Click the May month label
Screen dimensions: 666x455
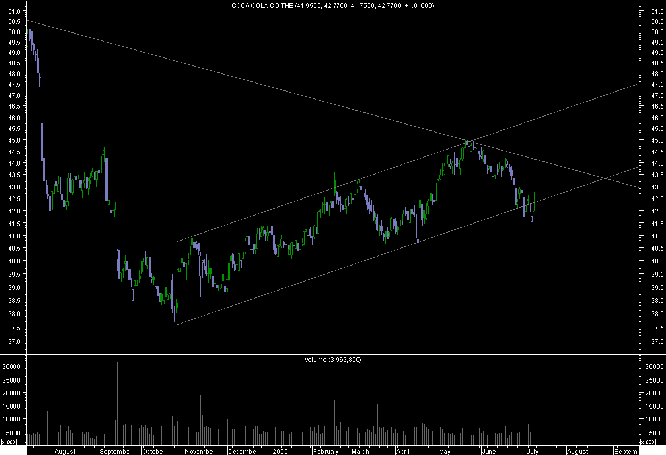click(x=444, y=452)
